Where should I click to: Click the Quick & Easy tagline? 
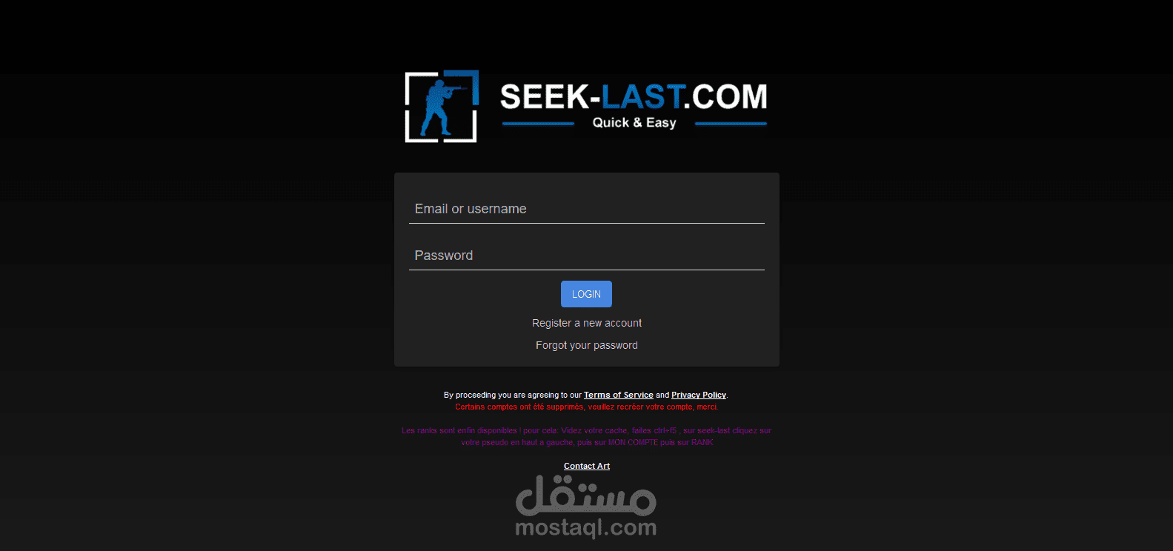point(634,123)
